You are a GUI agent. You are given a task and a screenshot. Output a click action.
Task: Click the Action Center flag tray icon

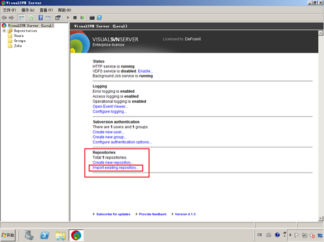[297, 235]
